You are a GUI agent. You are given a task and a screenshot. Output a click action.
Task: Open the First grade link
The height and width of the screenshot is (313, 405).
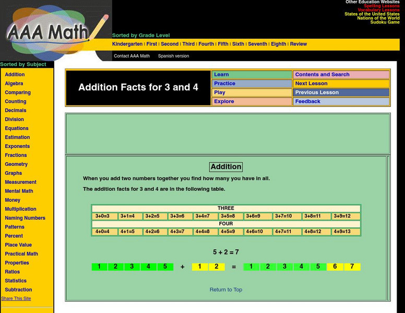pyautogui.click(x=152, y=44)
